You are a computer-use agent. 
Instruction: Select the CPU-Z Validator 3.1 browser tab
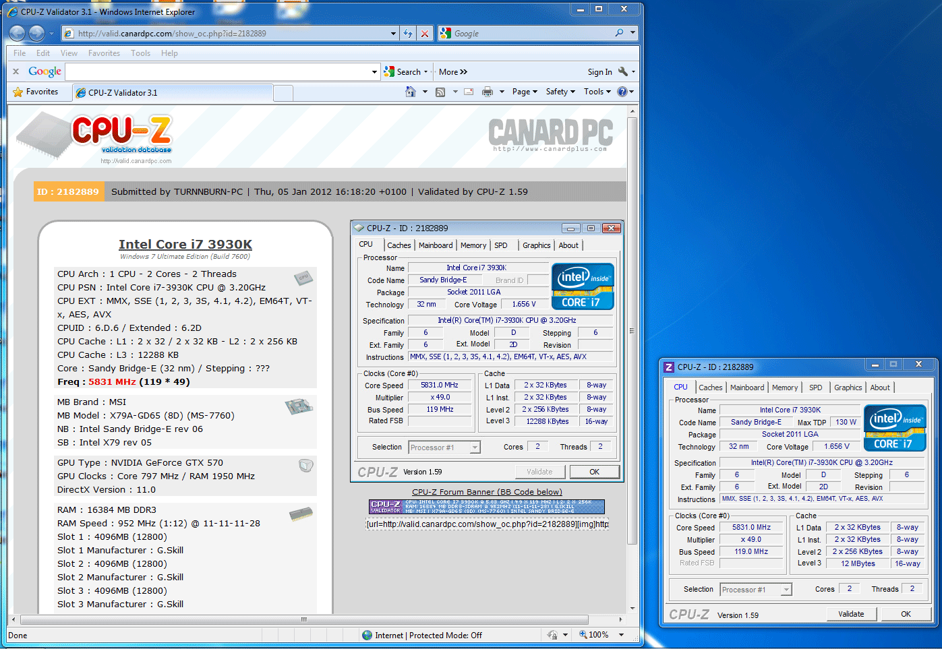(173, 92)
